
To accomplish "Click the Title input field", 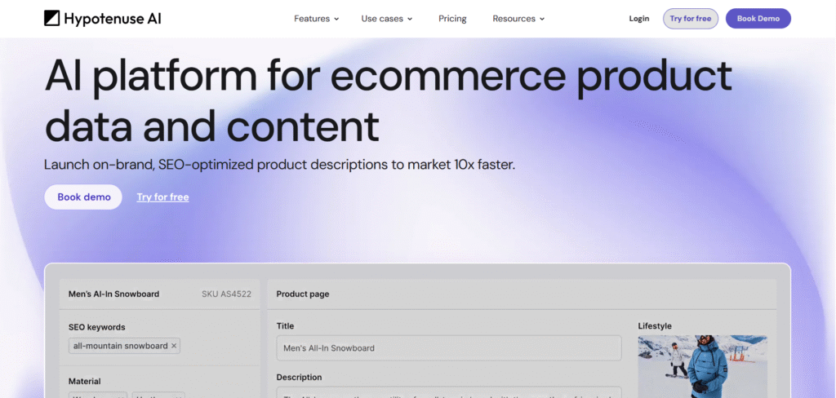I will [448, 348].
